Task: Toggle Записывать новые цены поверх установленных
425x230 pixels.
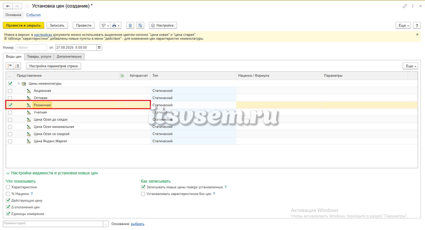Action: 143,187
